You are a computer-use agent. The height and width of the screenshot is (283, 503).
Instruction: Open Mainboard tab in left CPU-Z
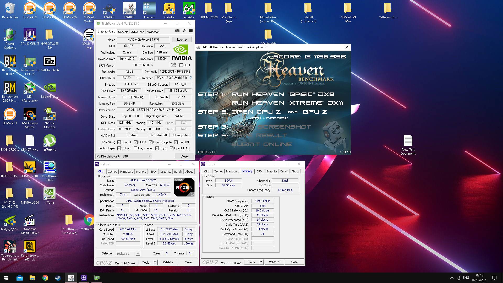pos(127,172)
